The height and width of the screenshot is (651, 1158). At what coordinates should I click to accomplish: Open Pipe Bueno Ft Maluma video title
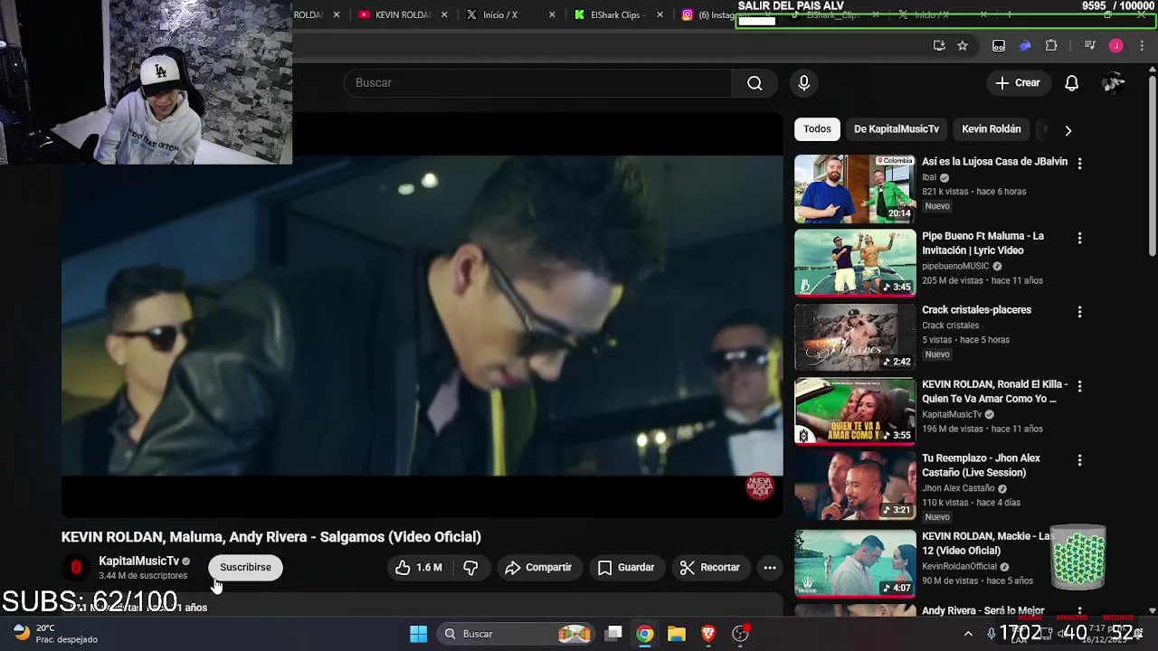click(982, 243)
